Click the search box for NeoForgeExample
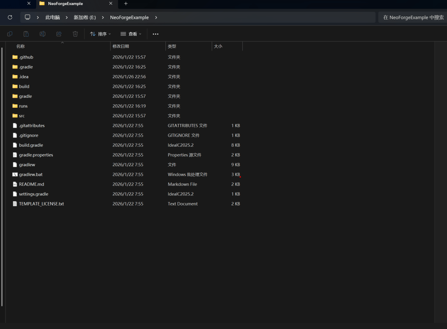The image size is (447, 329). 413,17
